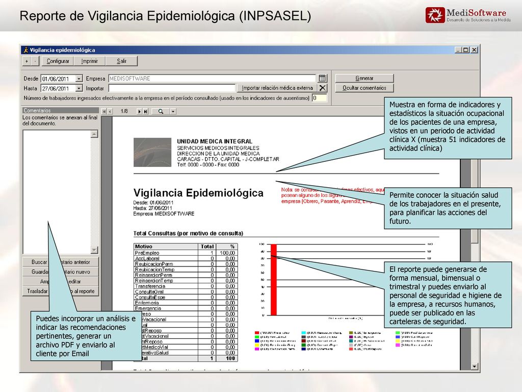Jump to last report page
The width and height of the screenshot is (522, 392).
tap(145, 111)
